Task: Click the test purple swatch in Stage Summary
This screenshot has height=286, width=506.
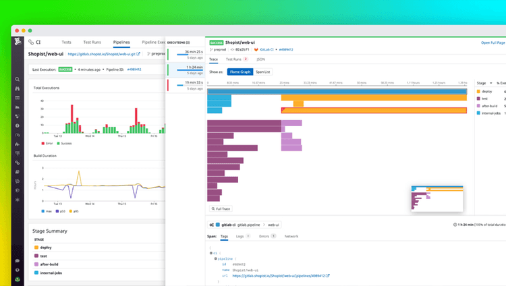Action: pyautogui.click(x=36, y=256)
